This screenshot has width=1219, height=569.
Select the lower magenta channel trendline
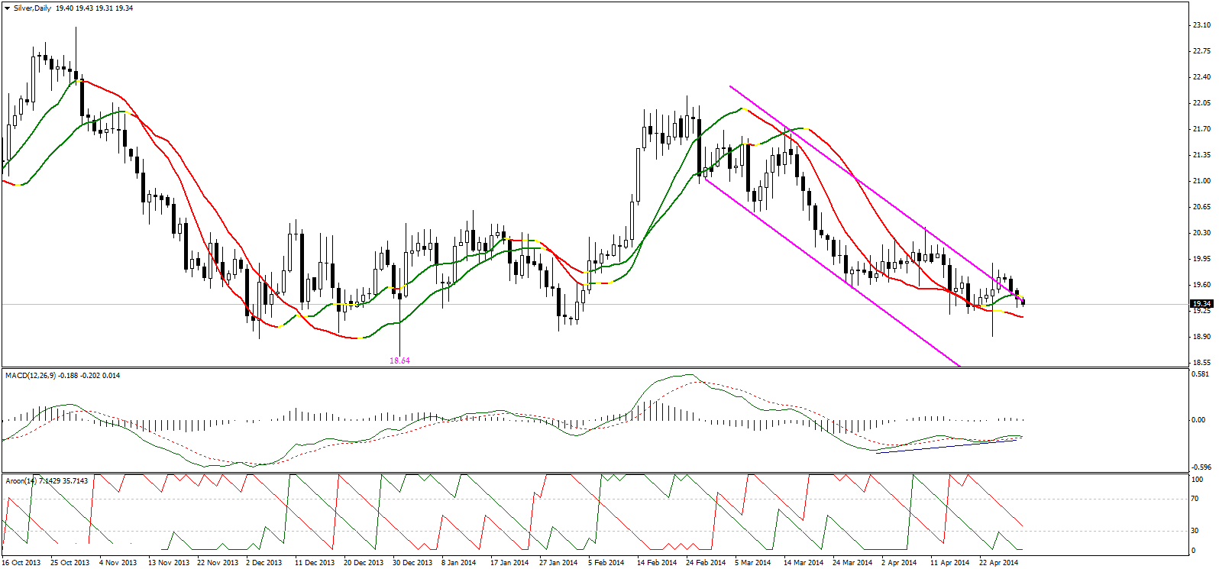(831, 273)
